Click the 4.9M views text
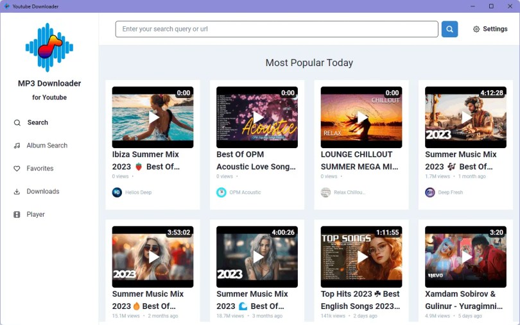The image size is (520, 325). (437, 316)
